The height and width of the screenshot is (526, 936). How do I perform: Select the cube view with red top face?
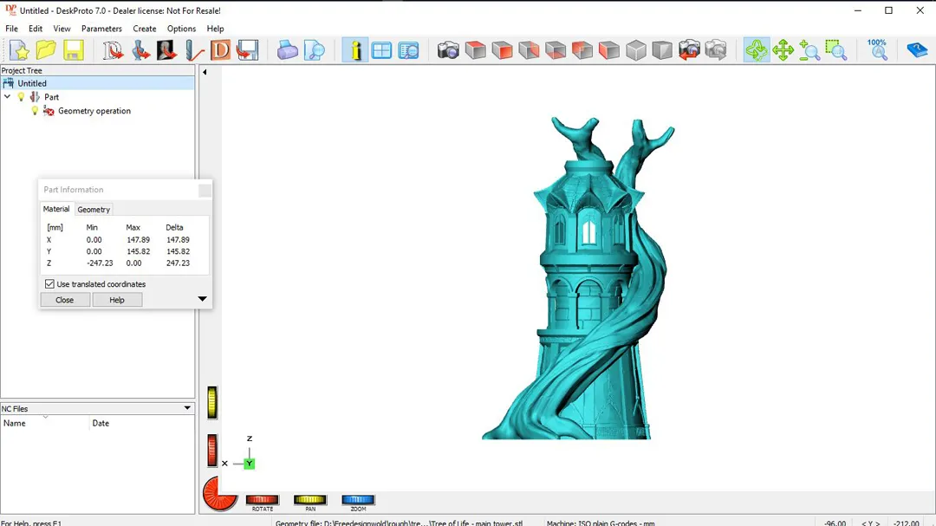(x=475, y=50)
